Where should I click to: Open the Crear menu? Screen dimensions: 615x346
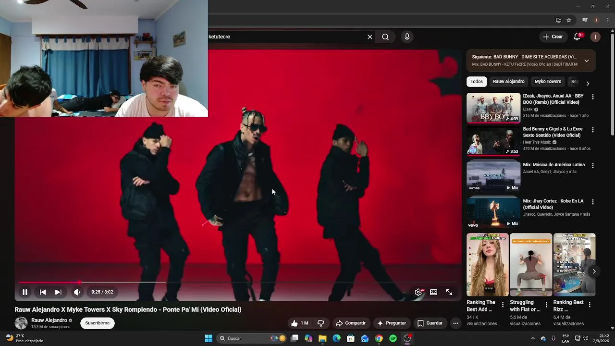(x=553, y=37)
